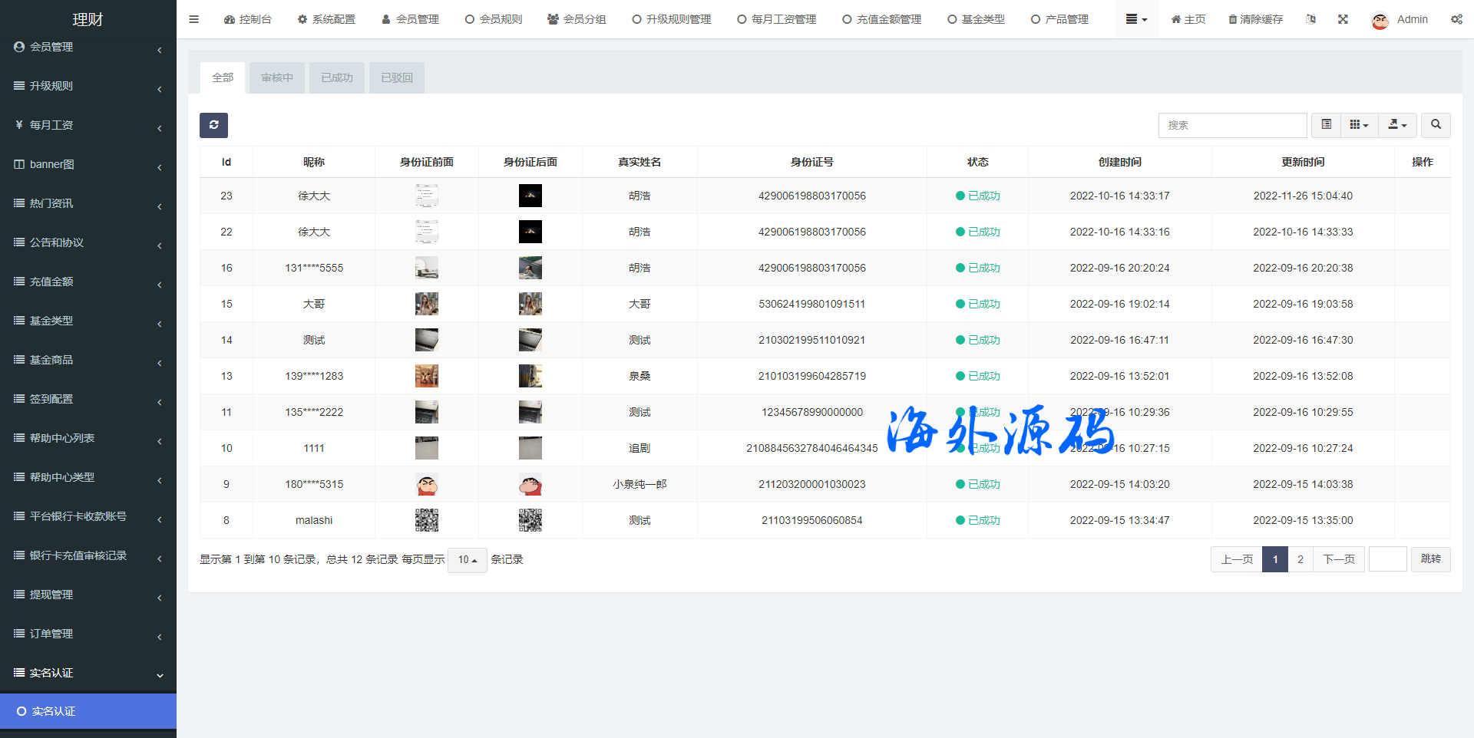Open the page size dropdown showing 10

467,560
